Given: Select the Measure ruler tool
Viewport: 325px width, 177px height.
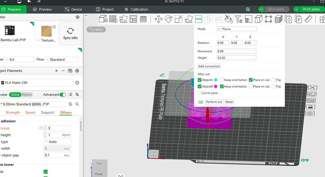Looking at the screenshot, I should (x=308, y=19).
